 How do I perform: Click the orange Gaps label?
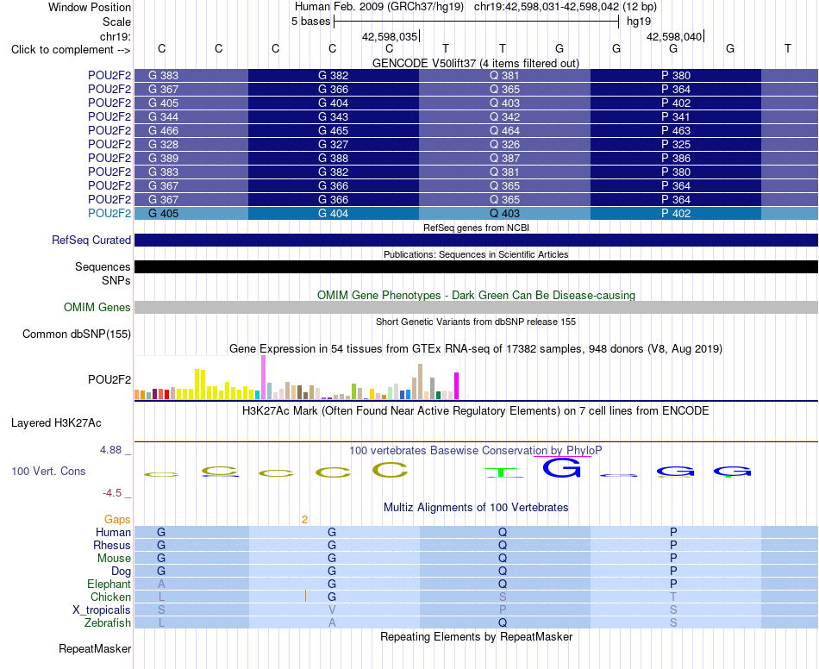pos(117,519)
